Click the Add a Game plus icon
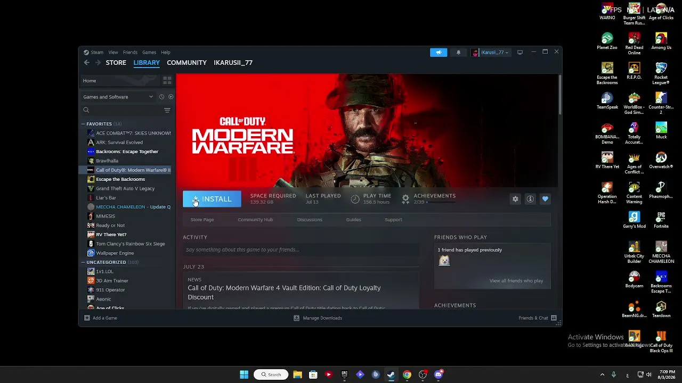This screenshot has width=682, height=383. (87, 318)
